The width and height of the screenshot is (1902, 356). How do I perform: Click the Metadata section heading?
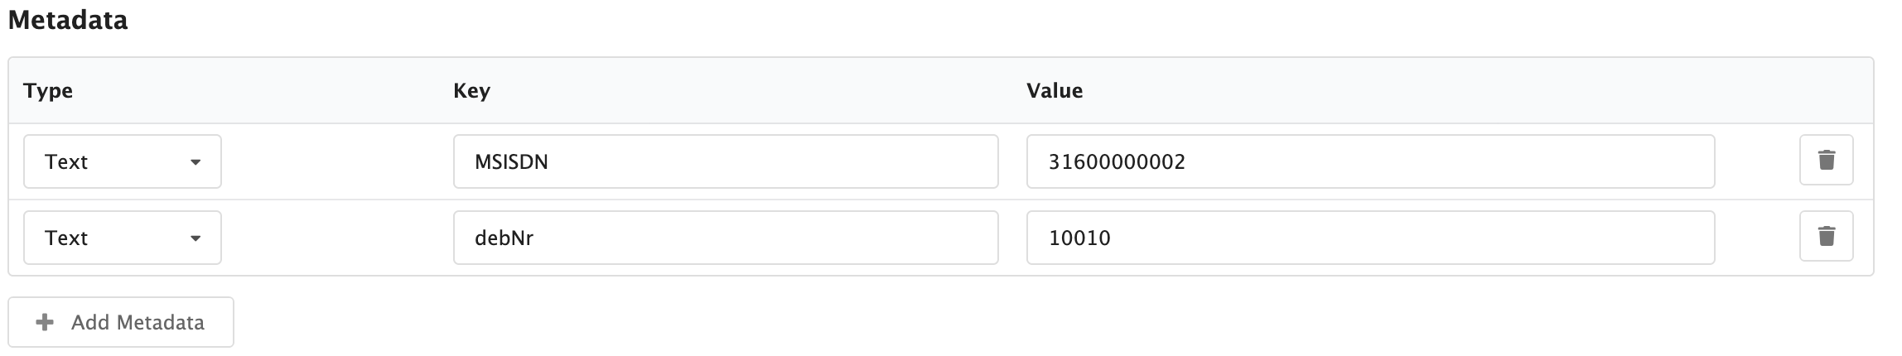click(x=68, y=20)
